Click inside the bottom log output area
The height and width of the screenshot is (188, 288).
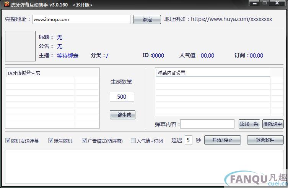click(x=144, y=167)
